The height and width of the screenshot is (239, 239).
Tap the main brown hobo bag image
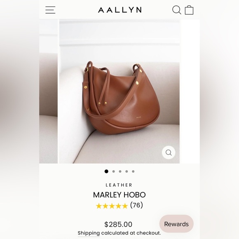click(119, 91)
